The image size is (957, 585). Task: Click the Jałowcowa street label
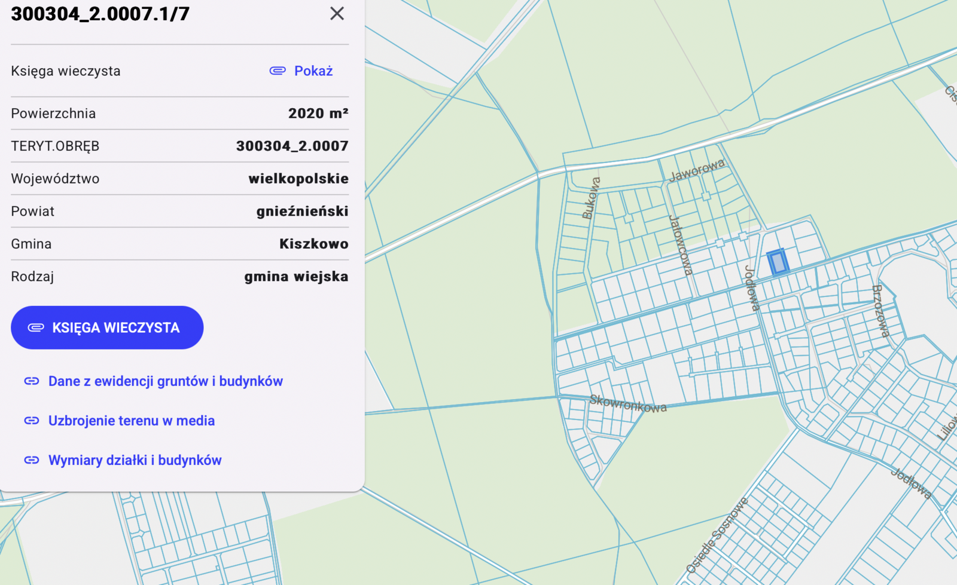click(681, 245)
